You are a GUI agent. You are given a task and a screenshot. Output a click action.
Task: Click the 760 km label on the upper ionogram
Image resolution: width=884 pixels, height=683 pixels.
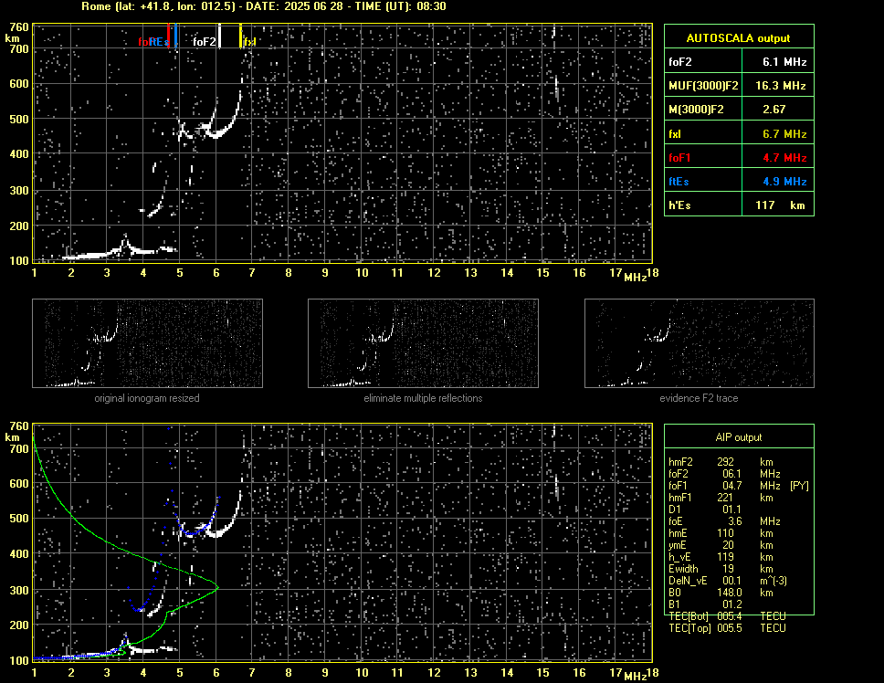point(19,27)
